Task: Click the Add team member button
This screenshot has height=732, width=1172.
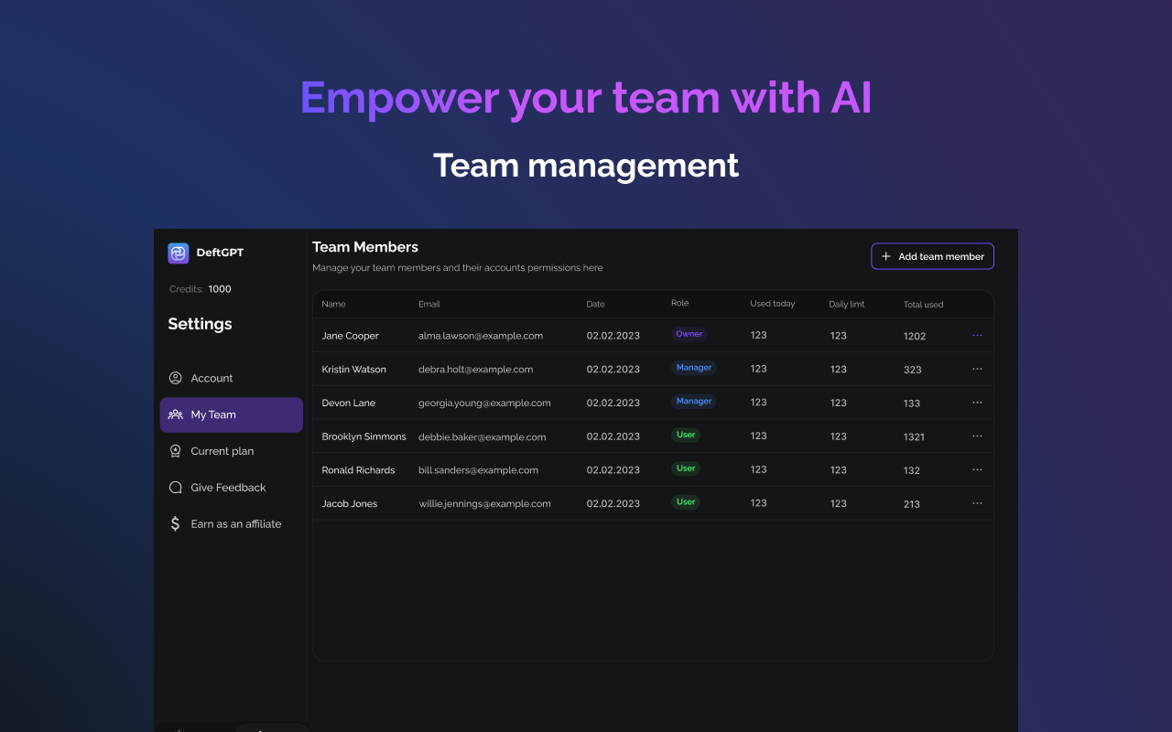Action: 932,256
